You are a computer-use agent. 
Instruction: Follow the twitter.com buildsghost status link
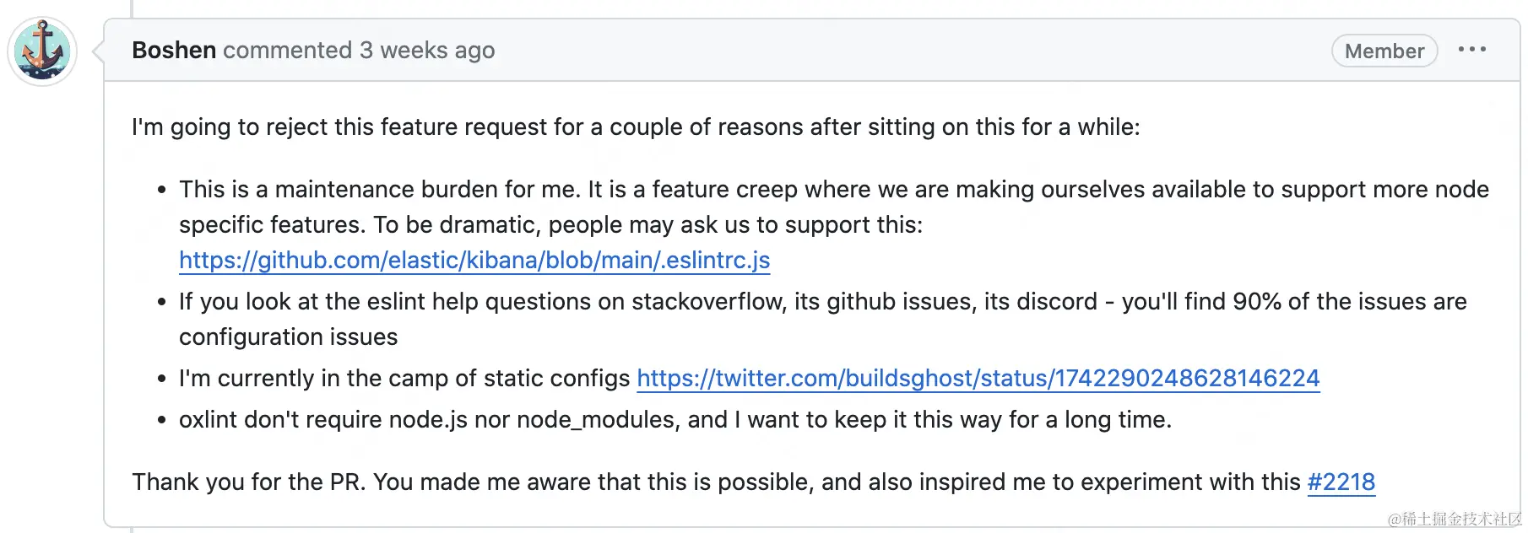(x=978, y=379)
